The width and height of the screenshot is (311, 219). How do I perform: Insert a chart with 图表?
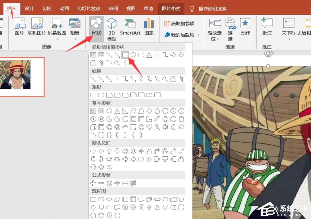coord(149,27)
